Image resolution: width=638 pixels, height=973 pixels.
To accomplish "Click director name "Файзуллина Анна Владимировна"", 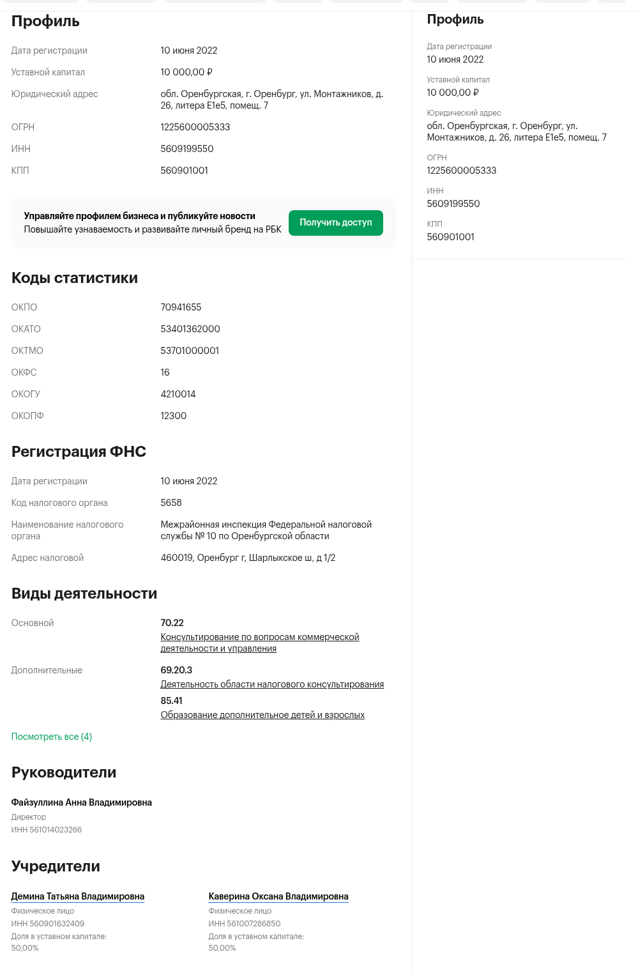I will tap(82, 802).
